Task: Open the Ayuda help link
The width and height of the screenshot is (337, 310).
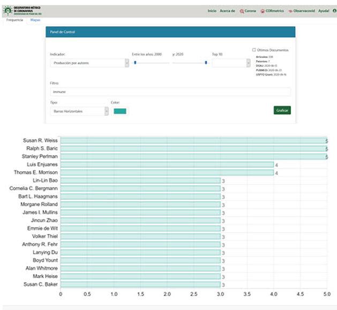Action: [x=324, y=11]
